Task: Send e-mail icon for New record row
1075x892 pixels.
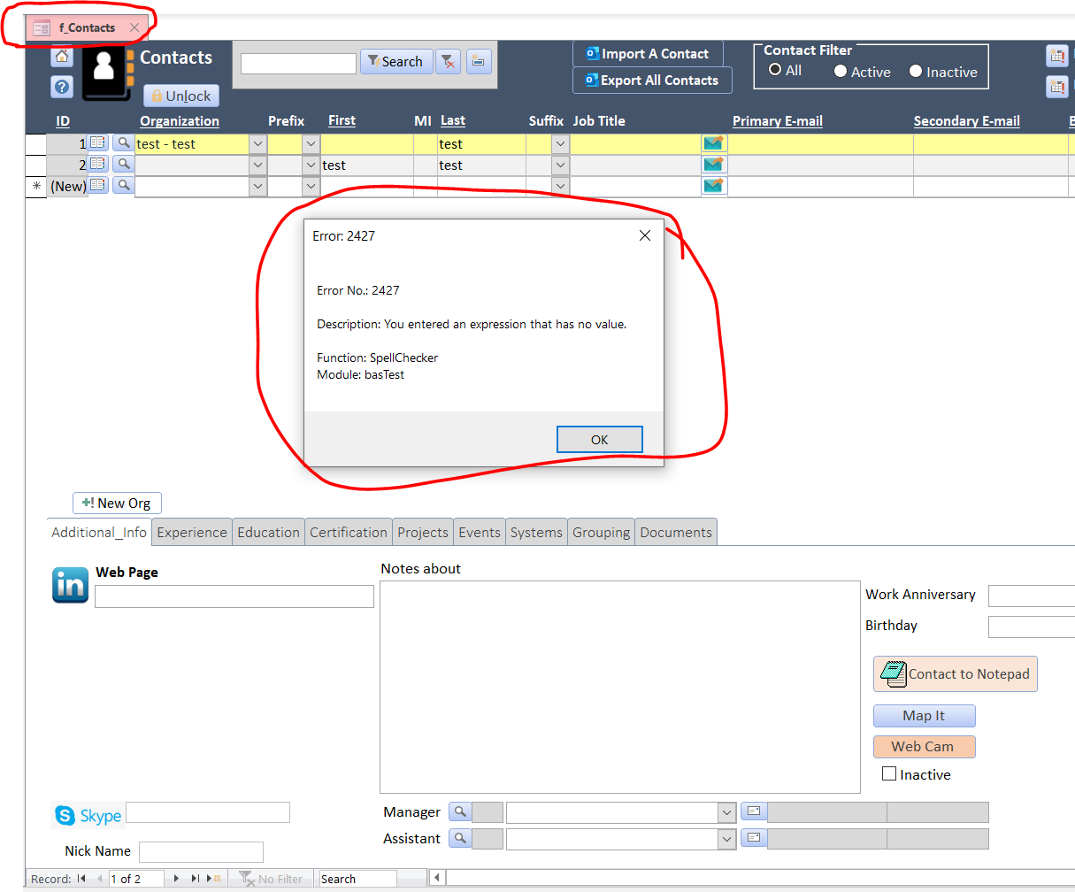Action: pyautogui.click(x=713, y=185)
